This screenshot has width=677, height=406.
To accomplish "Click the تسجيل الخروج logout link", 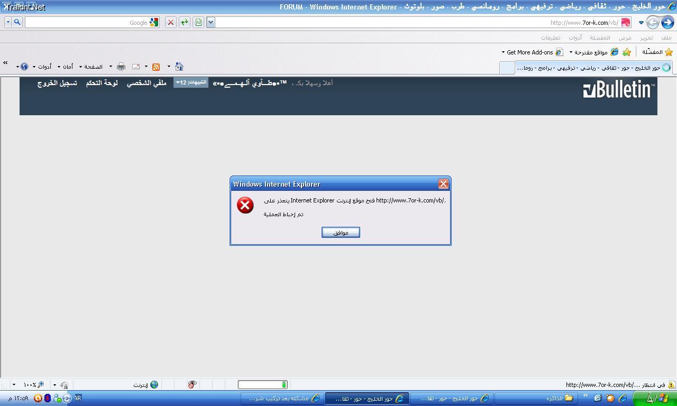I will tap(57, 83).
